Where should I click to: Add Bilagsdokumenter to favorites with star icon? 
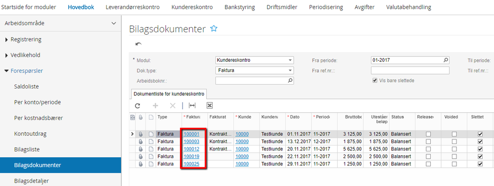pos(214,29)
